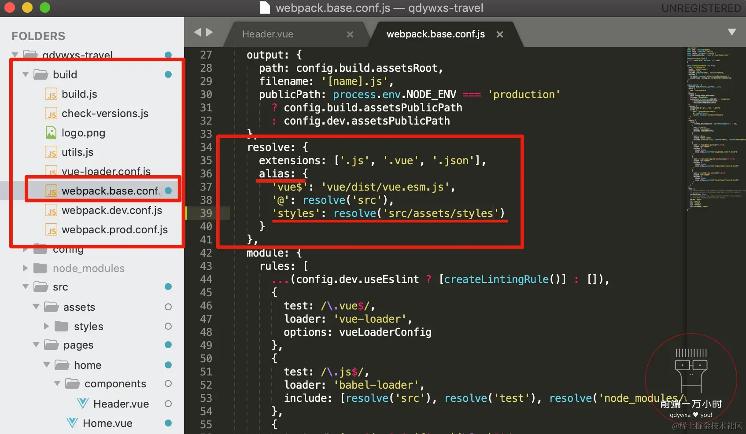This screenshot has height=434, width=746.
Task: Expand the node_modules folder
Action: (25, 268)
